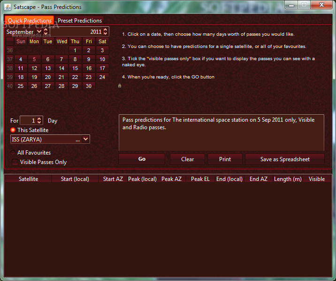Click the Print button
336x281 pixels.
pos(225,159)
